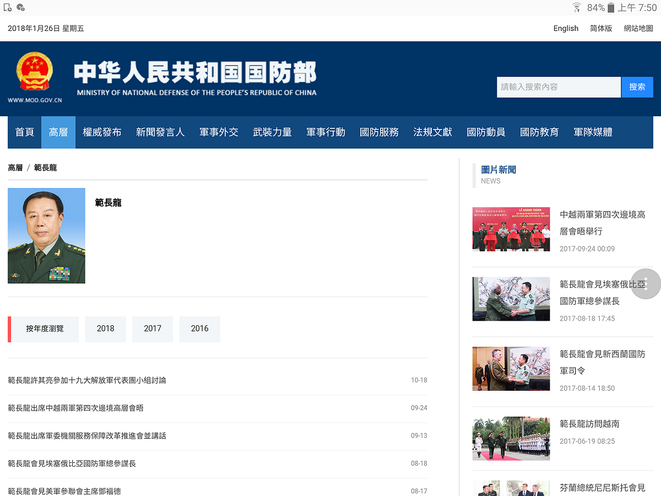This screenshot has height=496, width=661.
Task: Open sidebar headline 範長龍會見新西蘭國防軍司令
Action: coord(603,362)
